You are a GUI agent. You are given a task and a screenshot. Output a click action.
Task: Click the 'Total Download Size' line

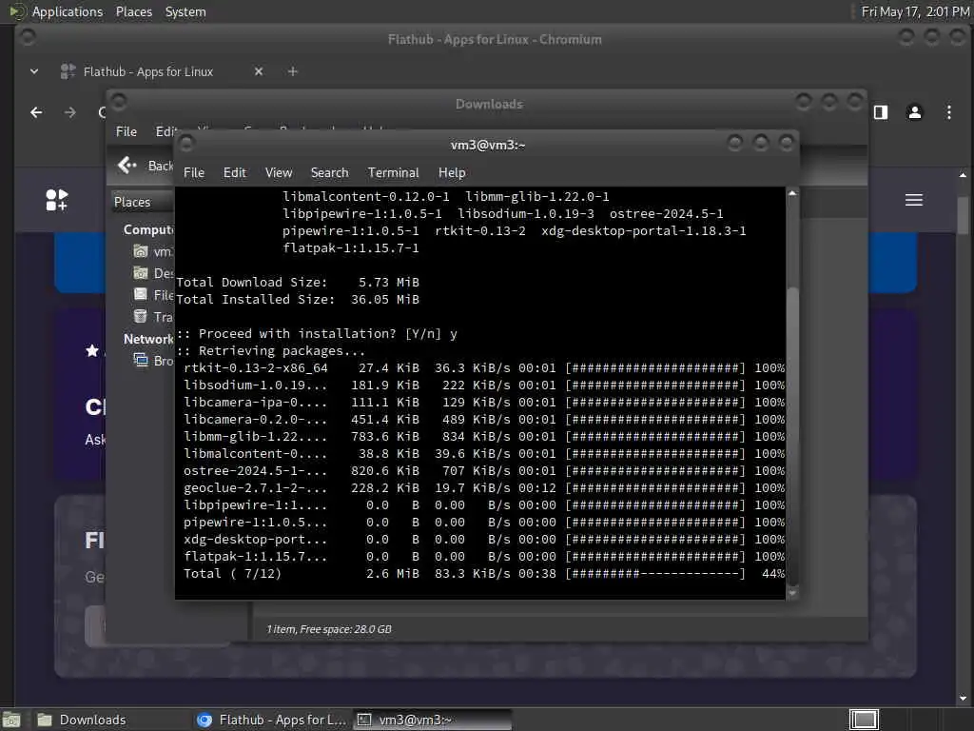point(298,282)
